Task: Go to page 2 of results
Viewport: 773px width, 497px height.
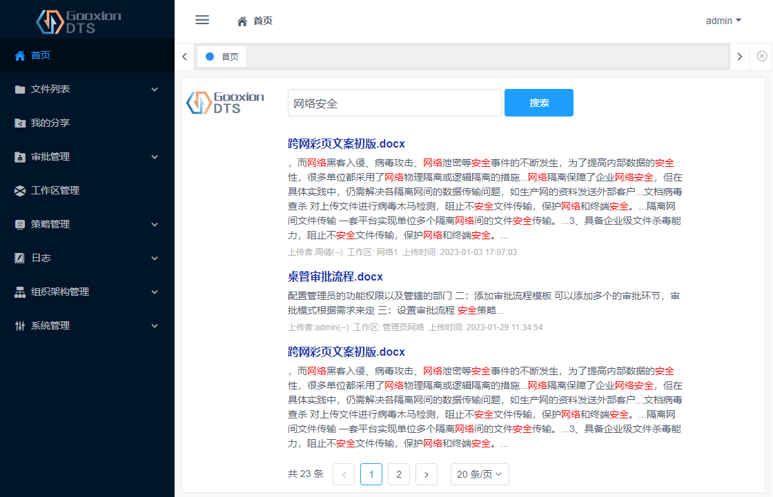Action: 398,474
